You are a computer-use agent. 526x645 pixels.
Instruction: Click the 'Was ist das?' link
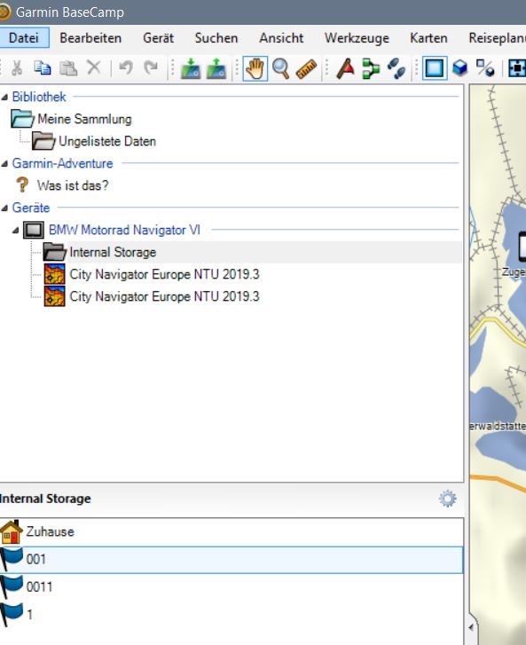coord(73,185)
